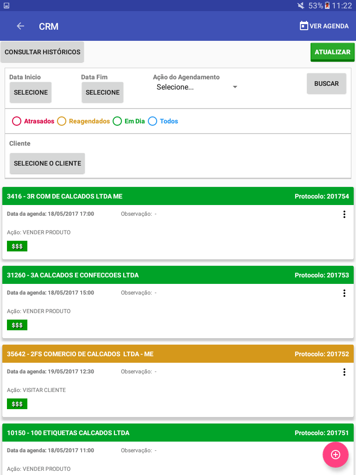Image resolution: width=356 pixels, height=475 pixels.
Task: Select the Em Dia radio filter
Action: [x=117, y=121]
